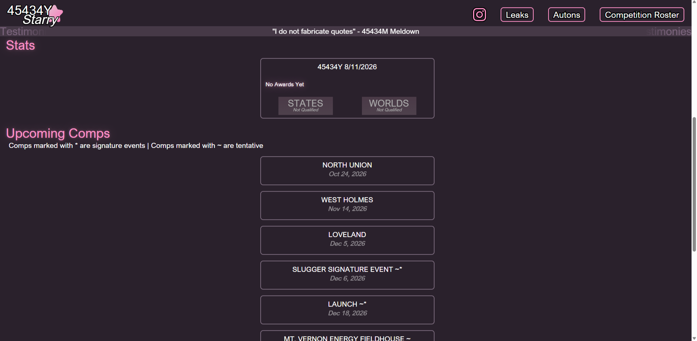Open the WEST HOLMES comp card
Screen dimensions: 697x341
[x=347, y=205]
